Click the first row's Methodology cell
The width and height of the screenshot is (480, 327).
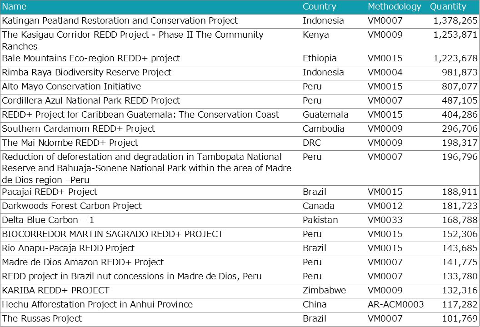[394, 21]
